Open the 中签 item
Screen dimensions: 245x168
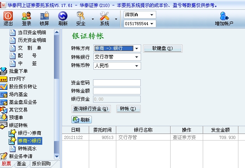[23, 63]
